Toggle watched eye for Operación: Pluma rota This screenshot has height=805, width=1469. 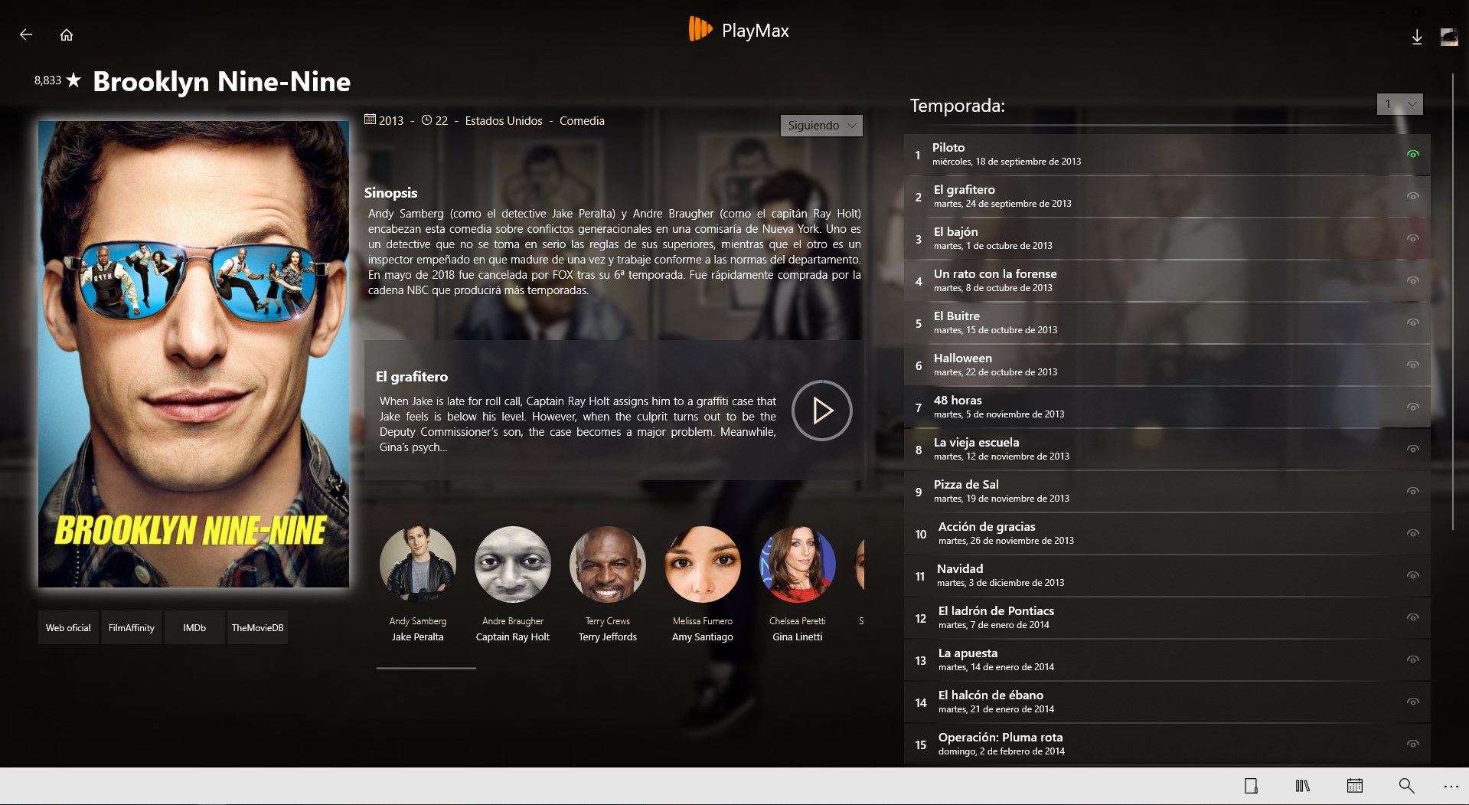pos(1413,744)
